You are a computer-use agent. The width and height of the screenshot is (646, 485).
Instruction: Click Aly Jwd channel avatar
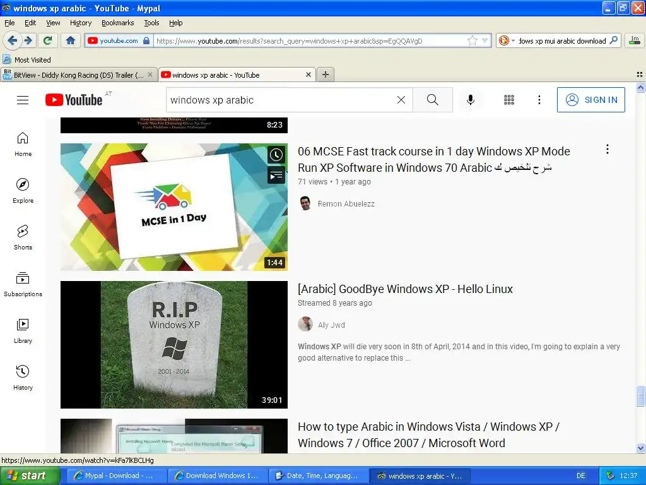[305, 324]
